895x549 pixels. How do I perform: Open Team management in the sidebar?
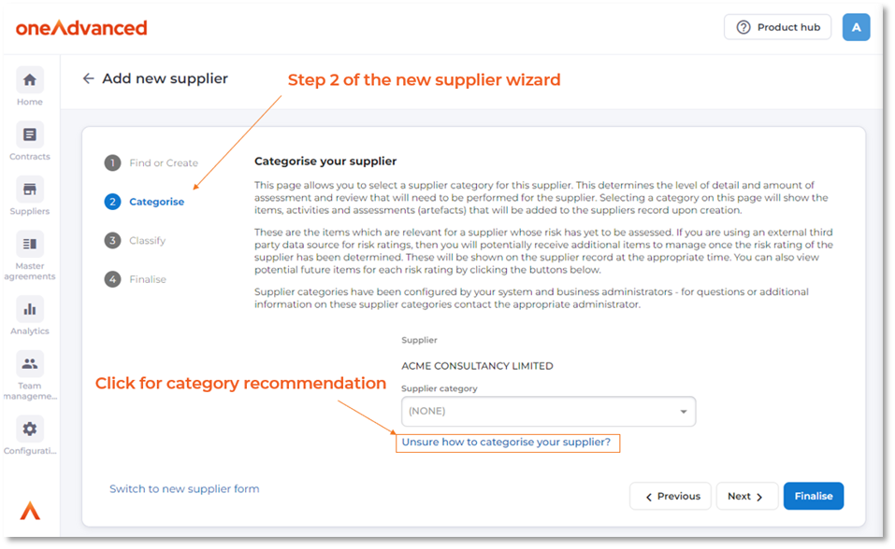click(29, 364)
